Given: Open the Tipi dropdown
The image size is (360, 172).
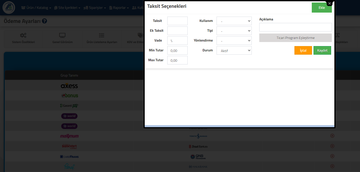Looking at the screenshot, I should pyautogui.click(x=234, y=31).
